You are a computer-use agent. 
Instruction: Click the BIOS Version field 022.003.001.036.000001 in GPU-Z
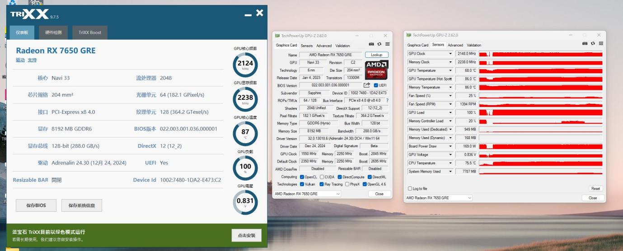(x=331, y=85)
